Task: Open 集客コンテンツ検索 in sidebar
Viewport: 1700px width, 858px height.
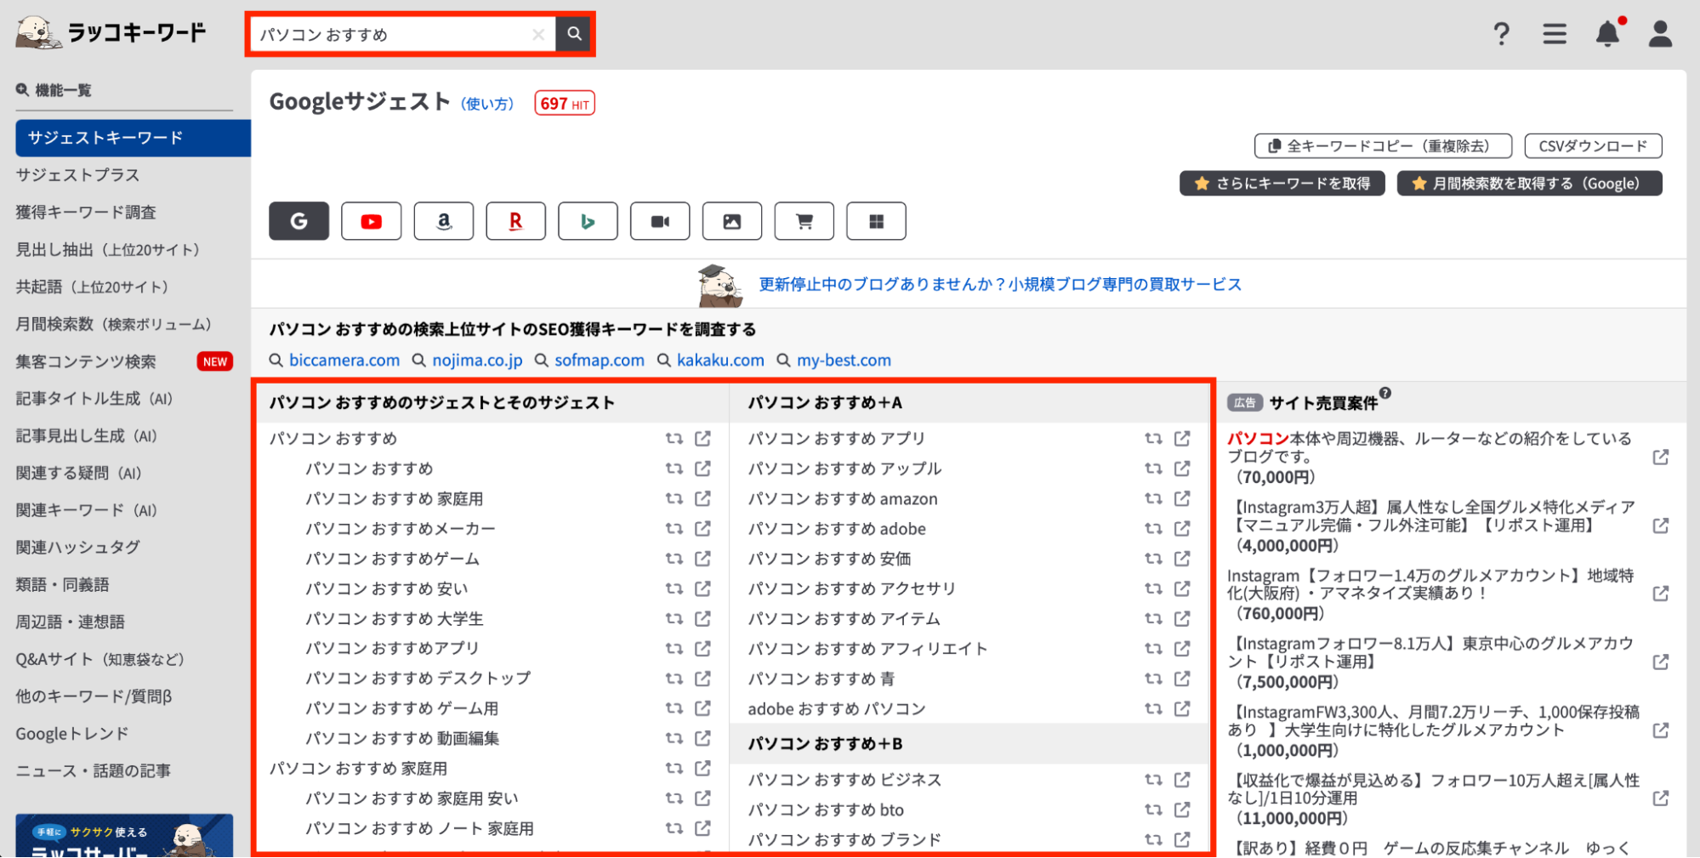Action: (x=86, y=361)
